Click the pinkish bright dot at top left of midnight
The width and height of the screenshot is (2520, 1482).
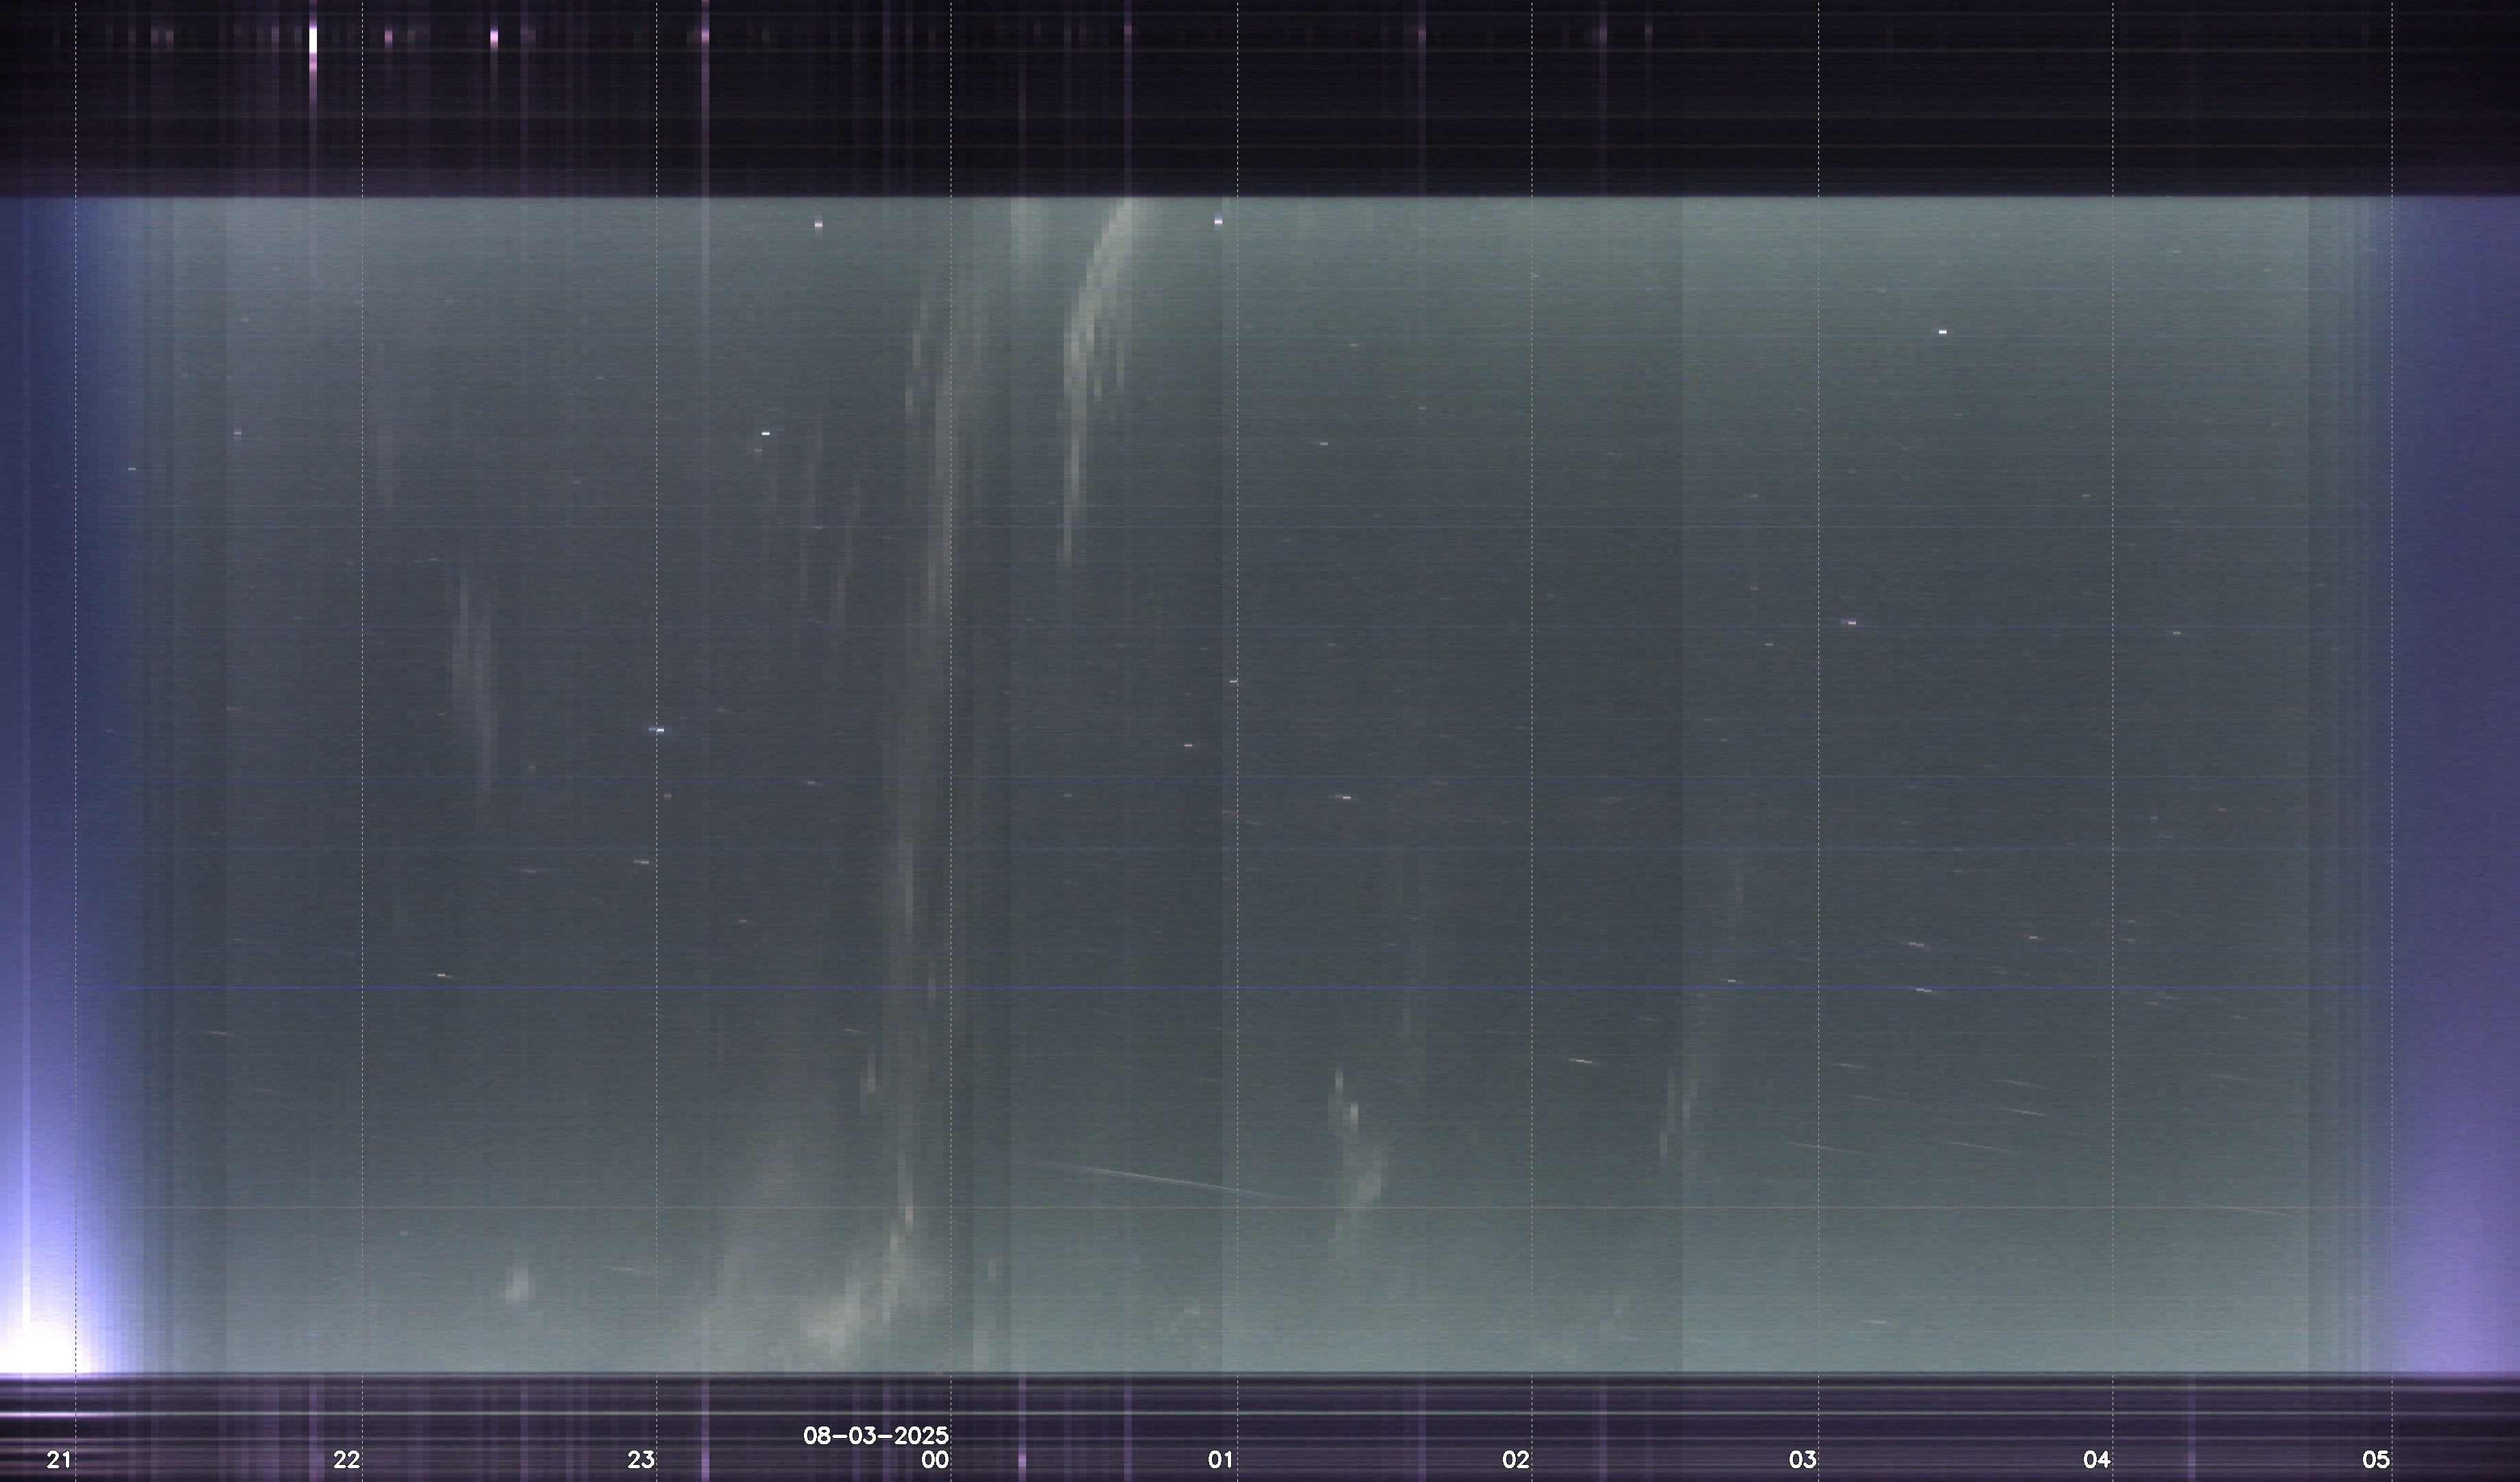tap(818, 224)
